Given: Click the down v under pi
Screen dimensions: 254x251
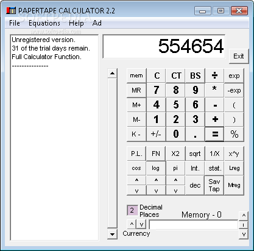Looking at the screenshot, I should coord(175,191).
